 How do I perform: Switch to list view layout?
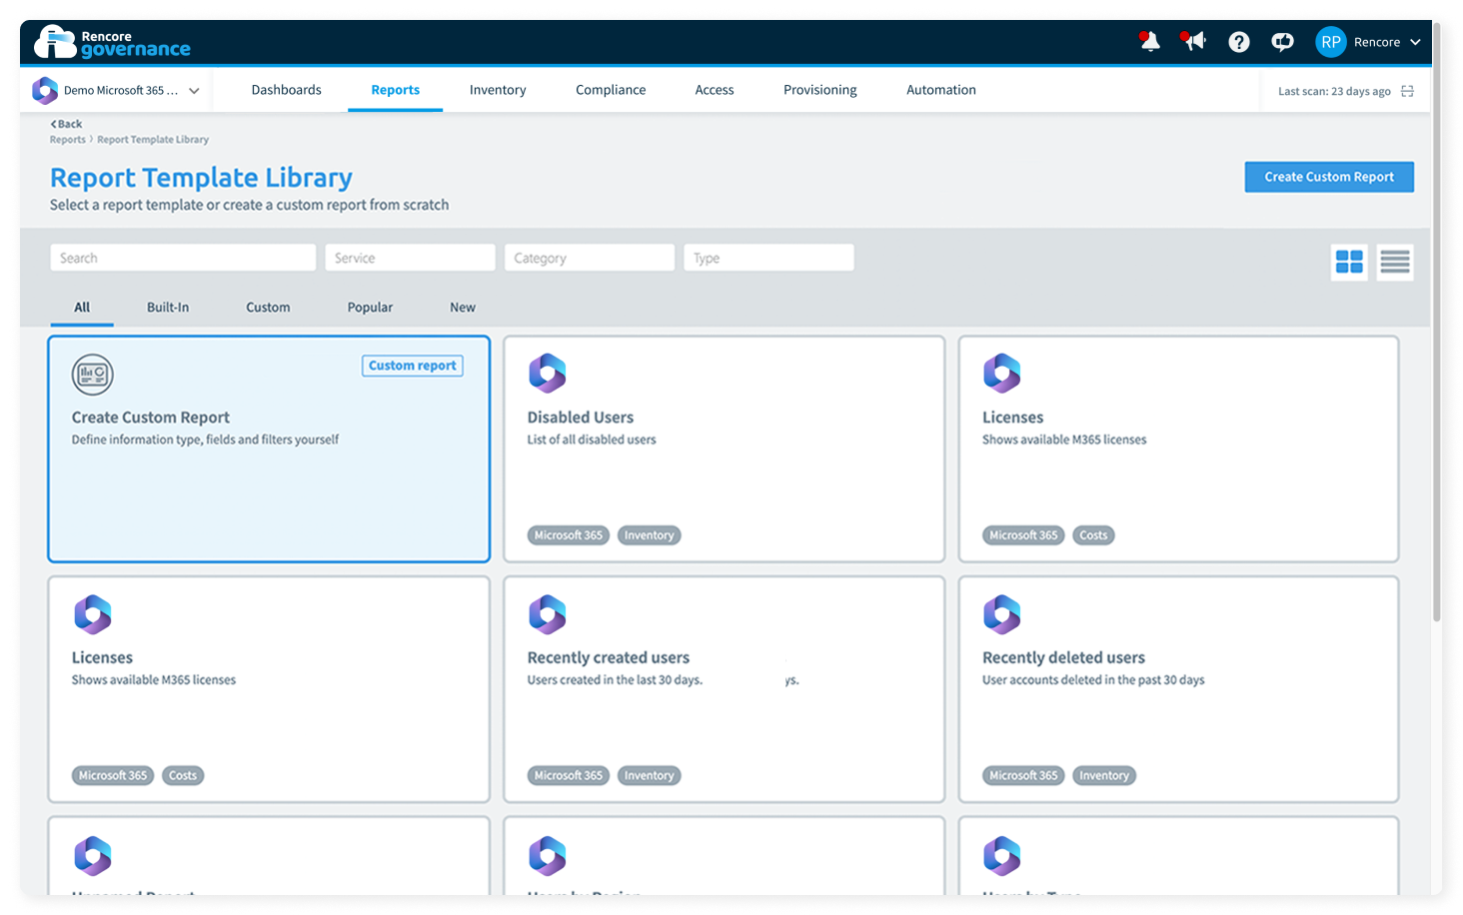[1395, 262]
